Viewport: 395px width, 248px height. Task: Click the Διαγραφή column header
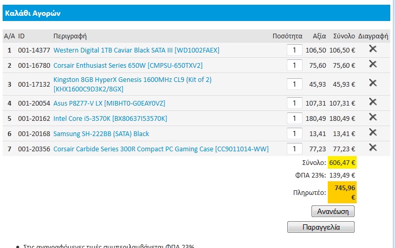coord(373,36)
